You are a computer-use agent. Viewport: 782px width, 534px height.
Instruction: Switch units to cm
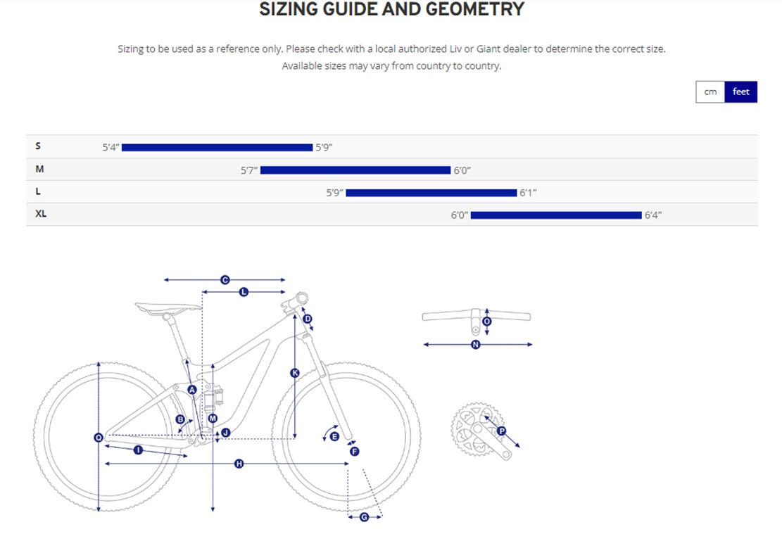tap(710, 91)
